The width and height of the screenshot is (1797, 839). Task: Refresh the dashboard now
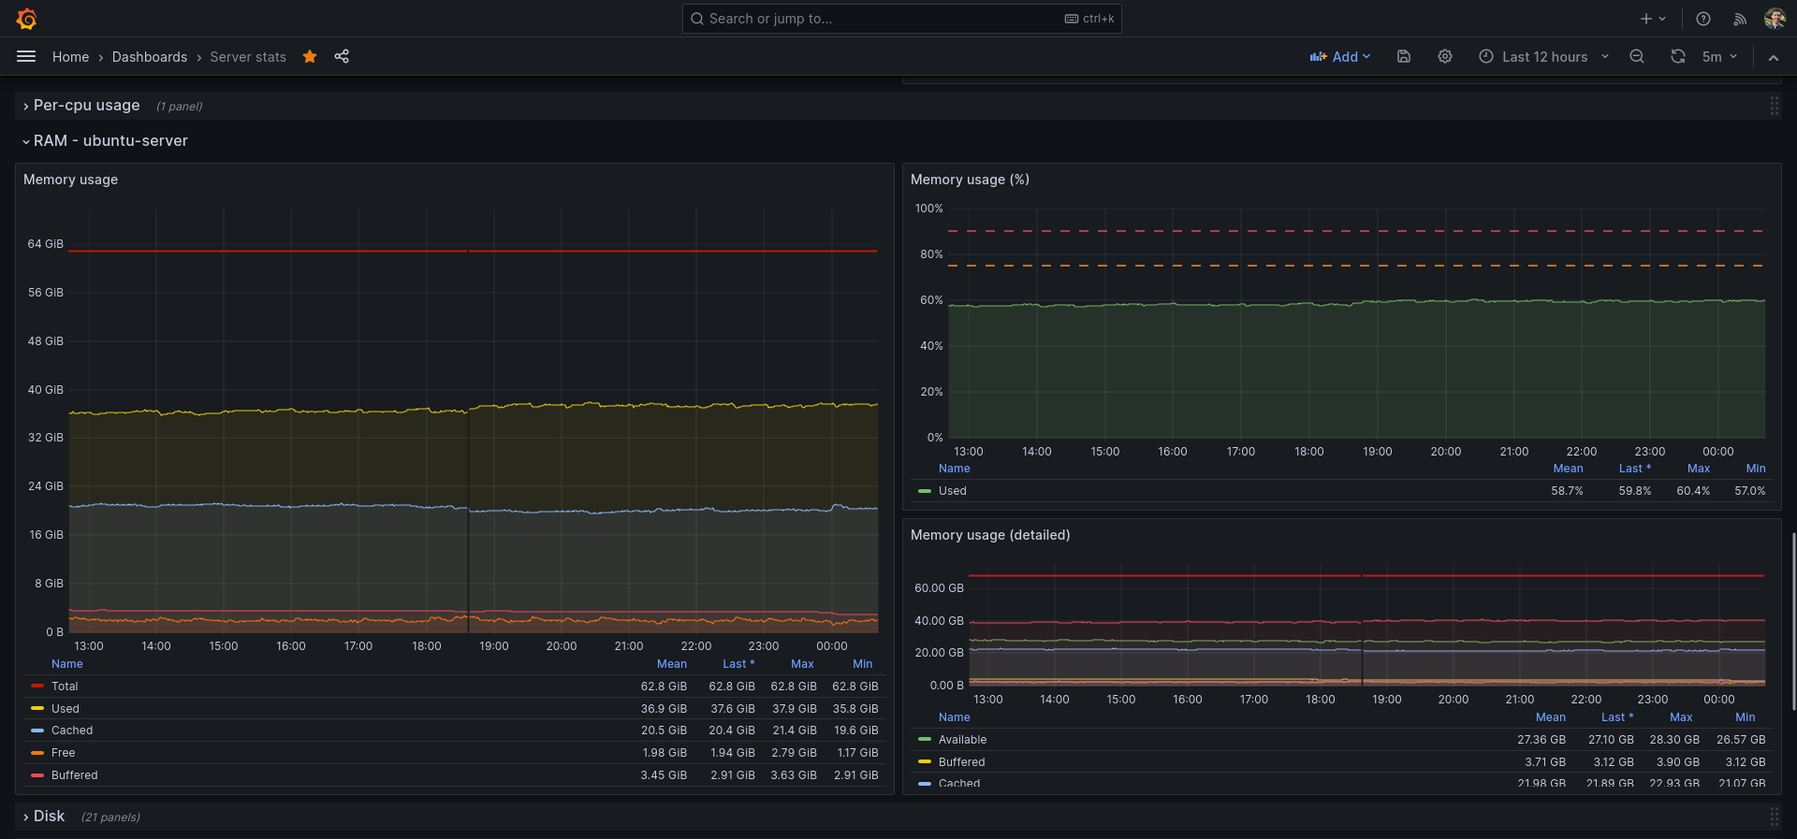pos(1677,57)
